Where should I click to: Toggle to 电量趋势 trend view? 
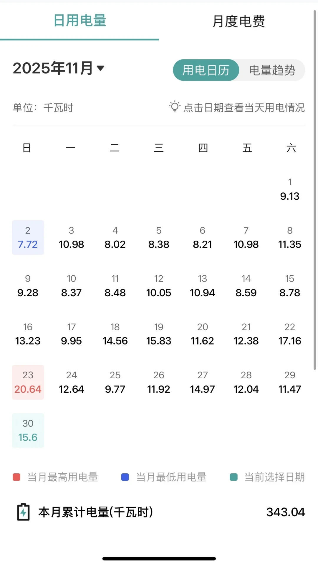[272, 70]
